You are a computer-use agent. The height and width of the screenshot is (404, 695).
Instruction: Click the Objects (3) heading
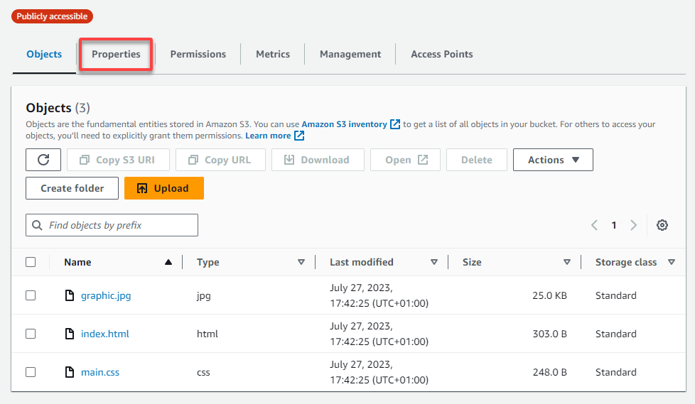click(x=58, y=108)
